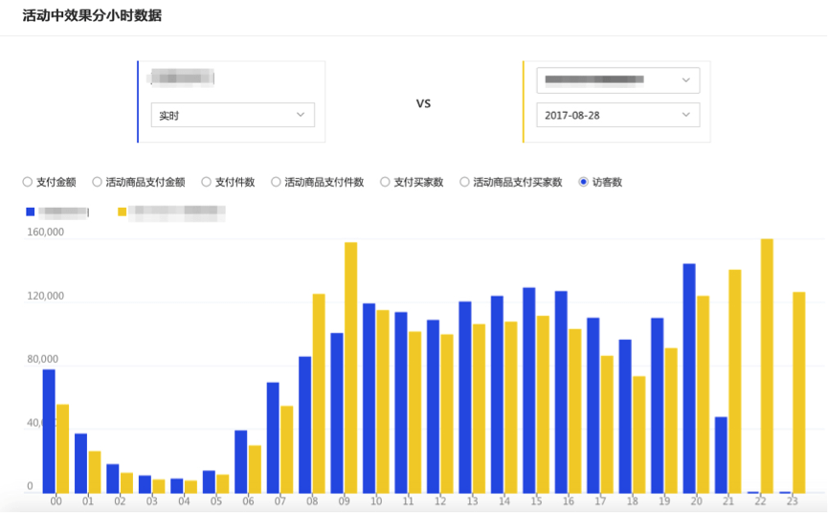Open the 2017-08-28 date dropdown
The height and width of the screenshot is (513, 828).
pyautogui.click(x=618, y=115)
